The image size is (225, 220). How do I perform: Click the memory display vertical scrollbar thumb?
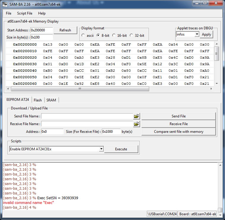point(216,54)
